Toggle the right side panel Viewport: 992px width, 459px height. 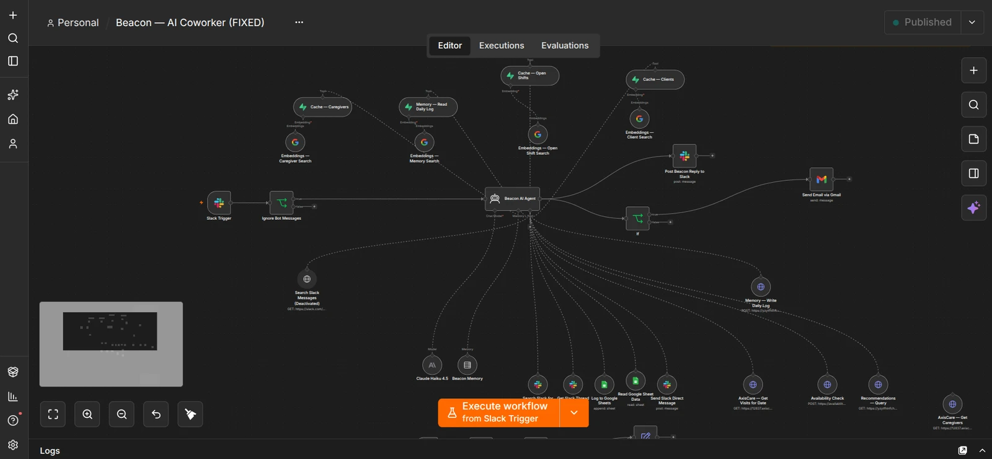point(973,173)
